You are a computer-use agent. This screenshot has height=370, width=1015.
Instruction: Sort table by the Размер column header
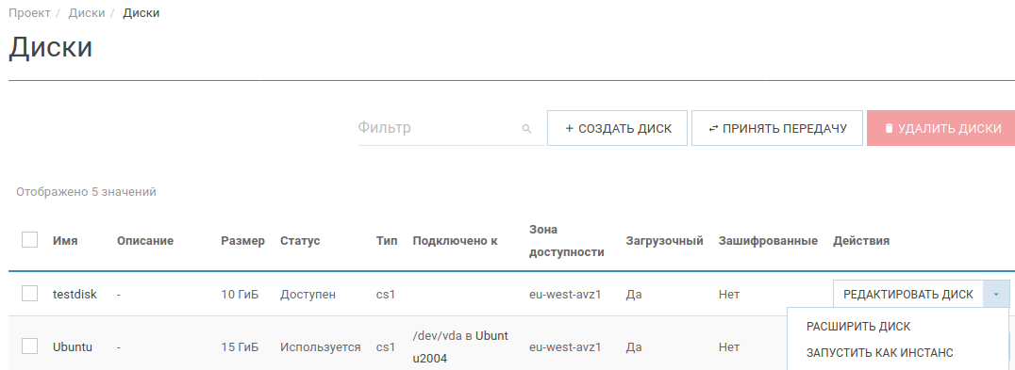[242, 241]
